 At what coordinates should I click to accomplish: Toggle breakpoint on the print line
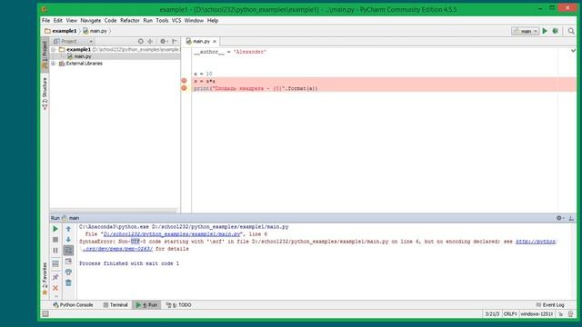[184, 88]
